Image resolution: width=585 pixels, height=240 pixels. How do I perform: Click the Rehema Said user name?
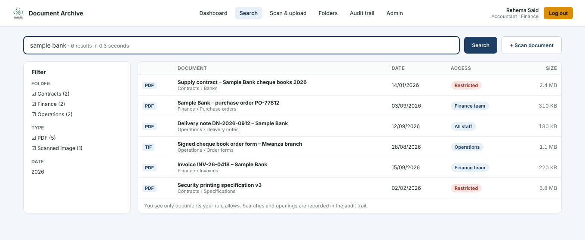tap(522, 10)
